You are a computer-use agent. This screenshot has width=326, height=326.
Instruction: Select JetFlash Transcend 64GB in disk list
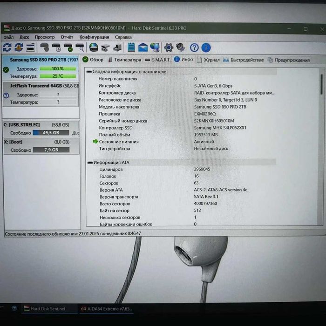41,94
